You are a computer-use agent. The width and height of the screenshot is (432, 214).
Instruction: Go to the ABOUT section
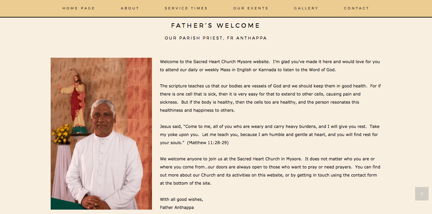(130, 8)
